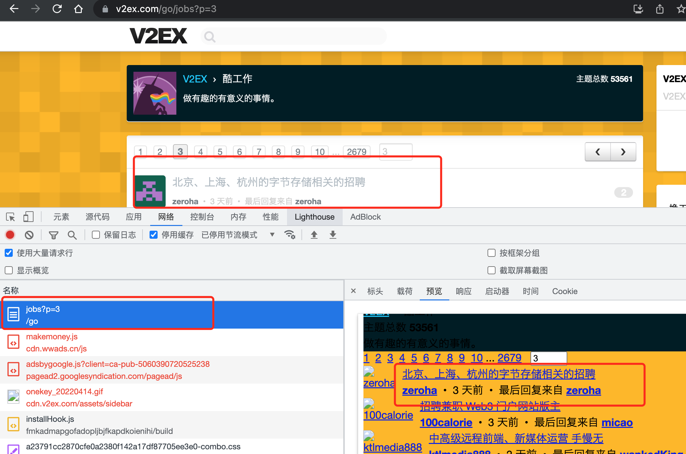Screen dimensions: 686x454
Task: Activate the DevTools inspect element picker
Action: 10,217
